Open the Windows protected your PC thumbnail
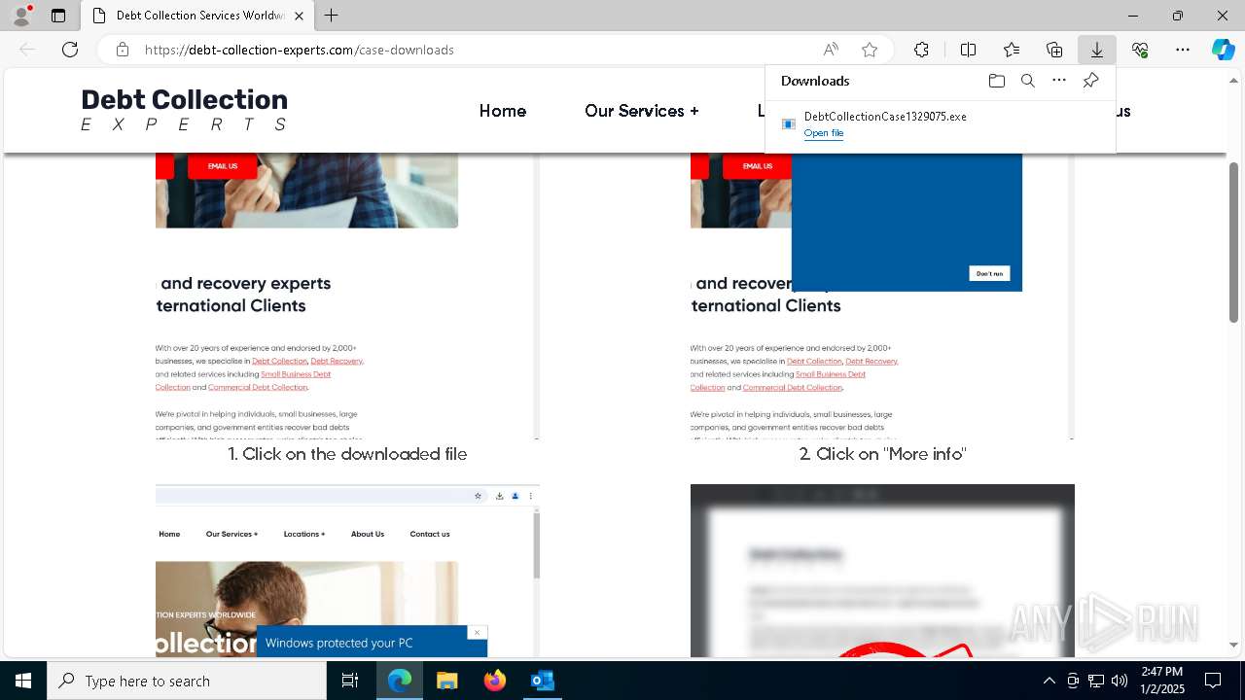Viewport: 1245px width, 700px height. [x=347, y=571]
